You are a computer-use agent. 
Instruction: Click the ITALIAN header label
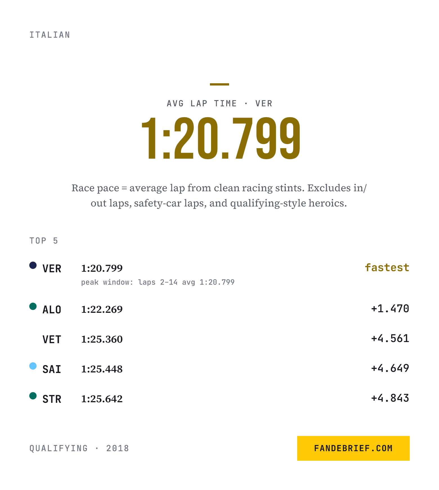coord(50,35)
